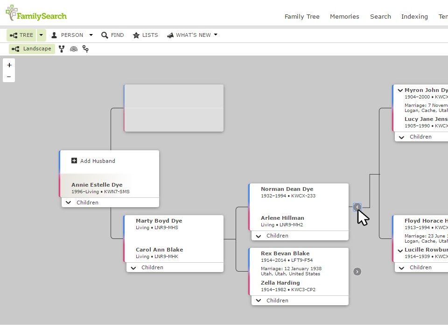Select the Descendancy view icon
The width and height of the screenshot is (448, 336).
tap(85, 49)
